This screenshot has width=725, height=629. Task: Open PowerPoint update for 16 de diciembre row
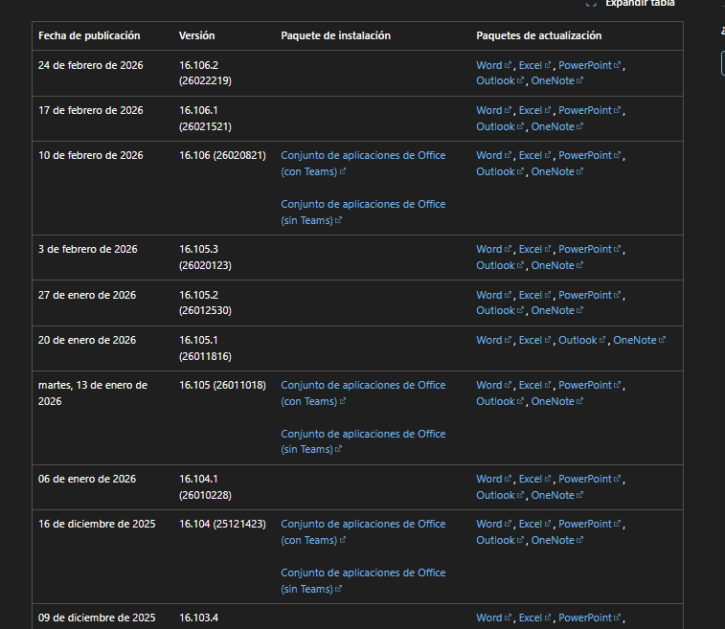click(x=590, y=524)
